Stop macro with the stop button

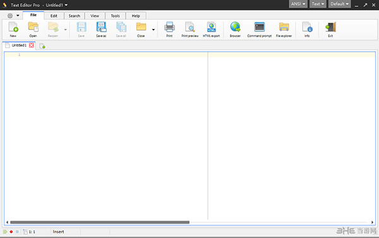(x=17, y=232)
